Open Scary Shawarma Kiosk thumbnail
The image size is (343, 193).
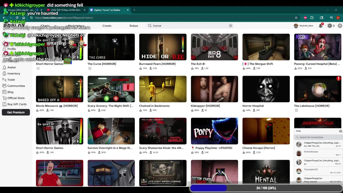163,131
